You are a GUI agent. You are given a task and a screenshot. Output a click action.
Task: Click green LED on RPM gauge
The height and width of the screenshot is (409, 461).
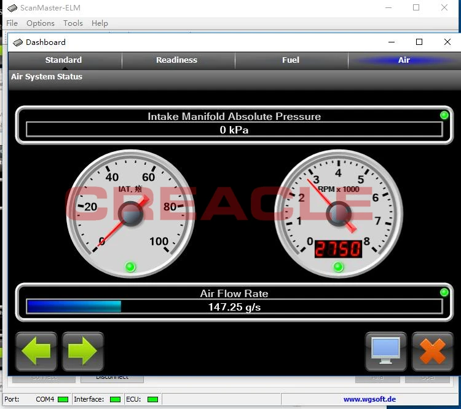coord(339,267)
